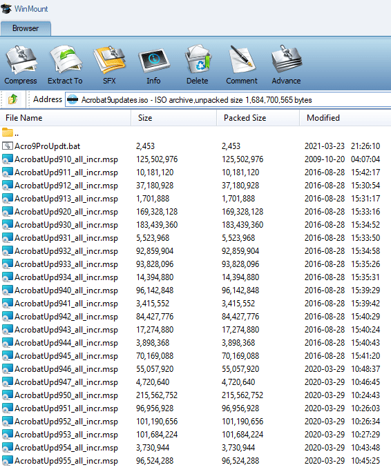Click the icon of Acro9ProUpdt.bat
Screen dimensions: 391x474
pos(8,146)
